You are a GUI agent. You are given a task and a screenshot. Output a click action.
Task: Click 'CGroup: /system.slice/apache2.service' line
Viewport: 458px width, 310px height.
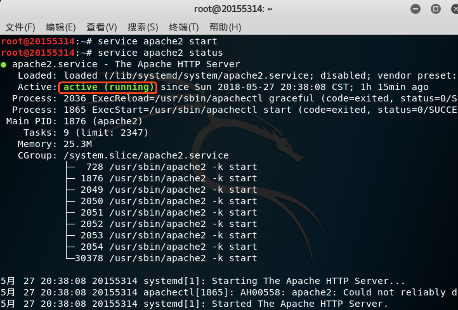[123, 156]
